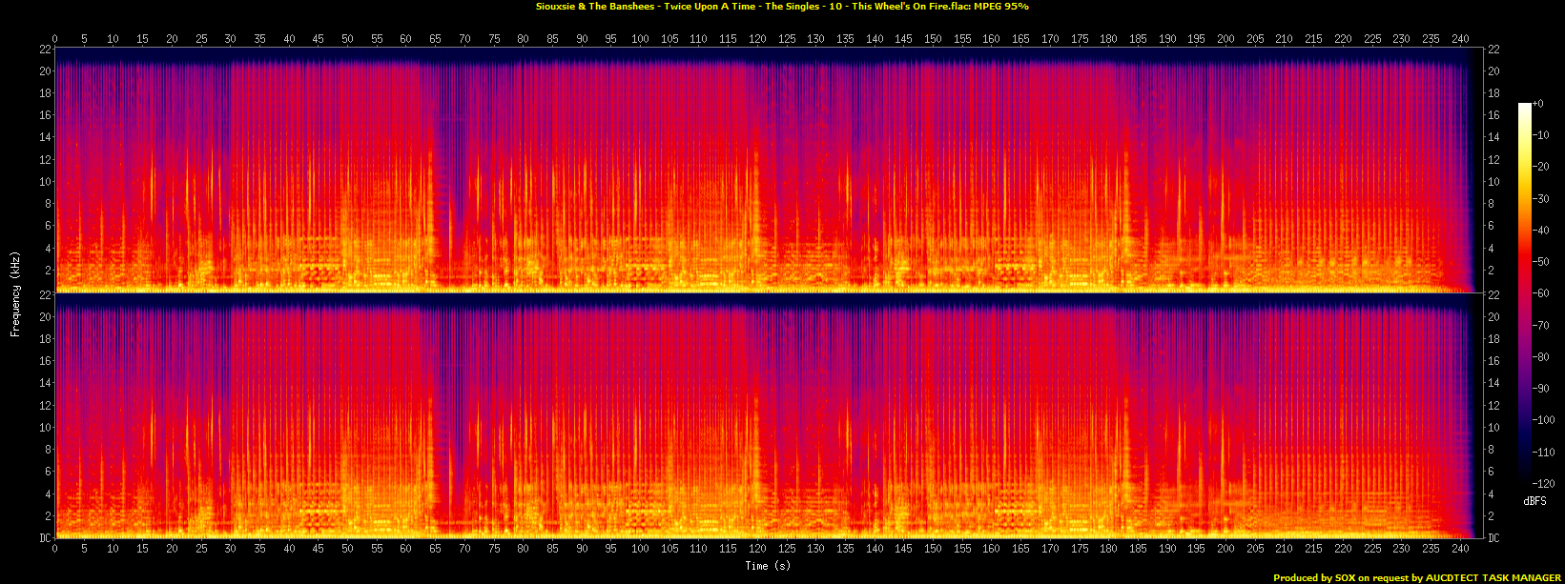This screenshot has height=584, width=1565.
Task: Click the "Produced by SOX on request" credit text
Action: click(1417, 577)
